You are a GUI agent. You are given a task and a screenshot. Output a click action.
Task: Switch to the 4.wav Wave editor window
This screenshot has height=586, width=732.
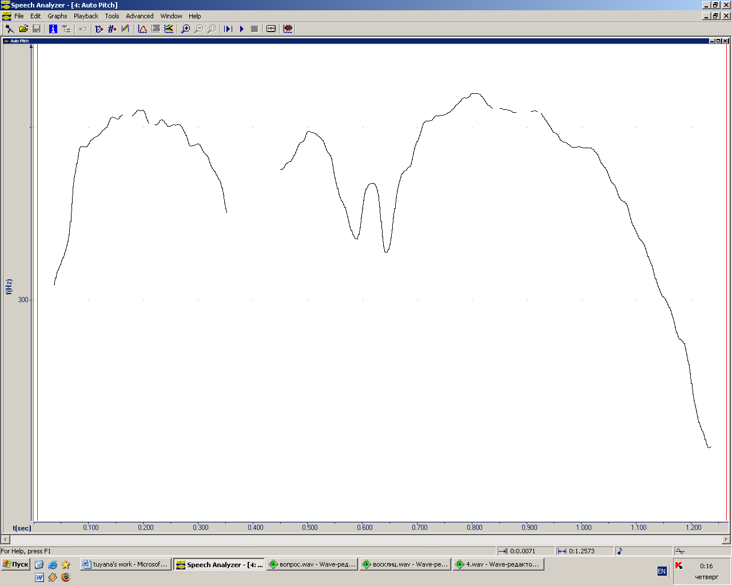[x=498, y=564]
